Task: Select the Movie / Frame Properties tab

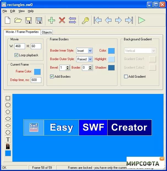Action: (x=22, y=32)
